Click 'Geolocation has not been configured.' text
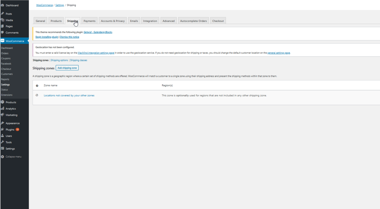The width and height of the screenshot is (380, 209). point(55,47)
